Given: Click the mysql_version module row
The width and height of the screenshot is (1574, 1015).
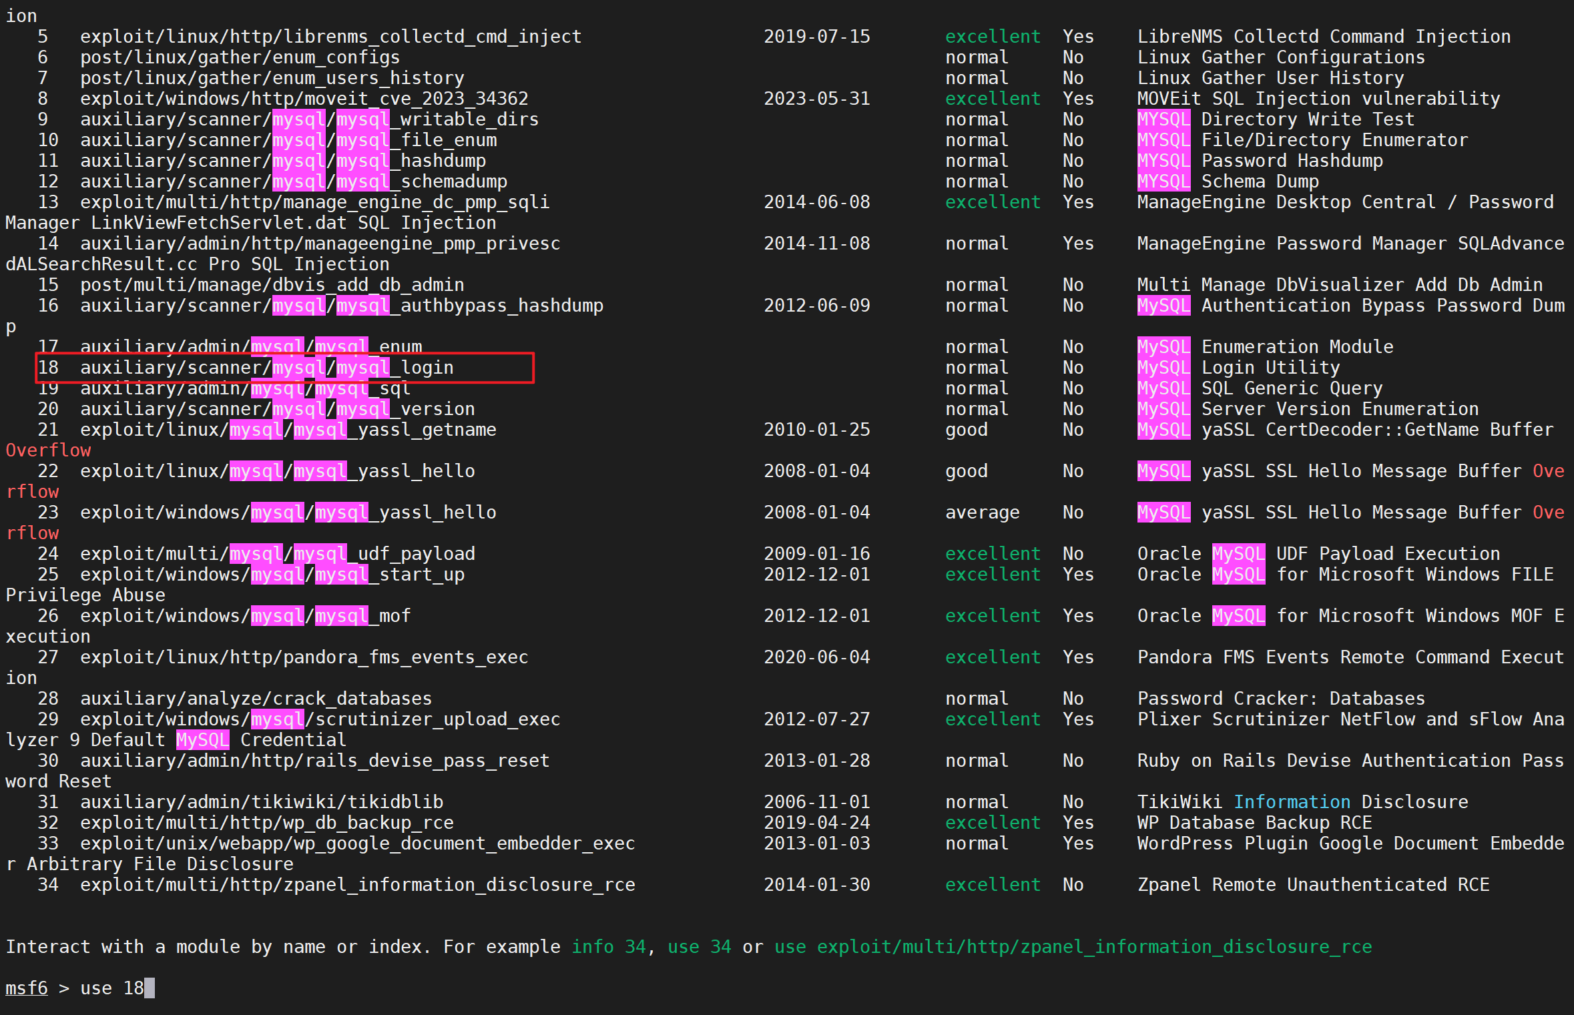Looking at the screenshot, I should pyautogui.click(x=278, y=409).
